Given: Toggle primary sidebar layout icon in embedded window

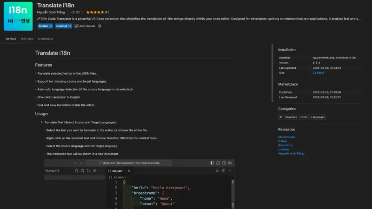Looking at the screenshot, I should pos(212,163).
